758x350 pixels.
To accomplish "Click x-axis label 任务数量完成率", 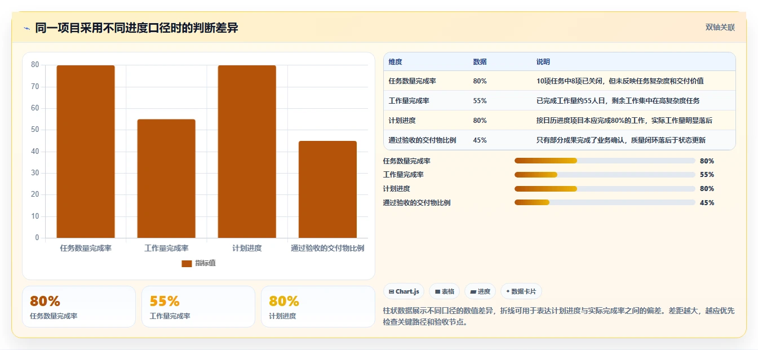I will (86, 248).
